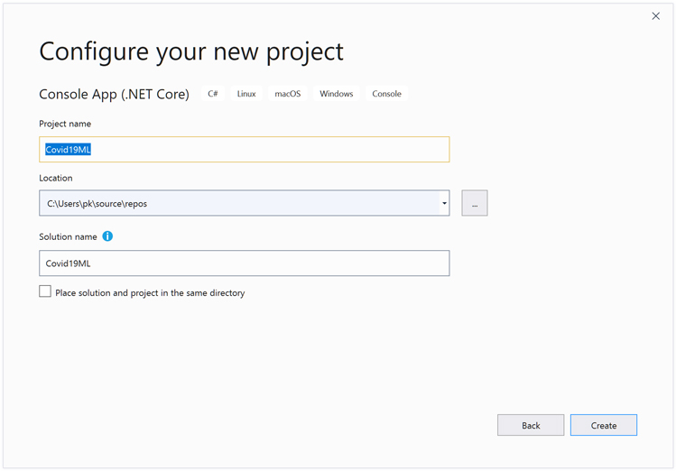Click the Create button
This screenshot has height=471, width=676.
[603, 425]
